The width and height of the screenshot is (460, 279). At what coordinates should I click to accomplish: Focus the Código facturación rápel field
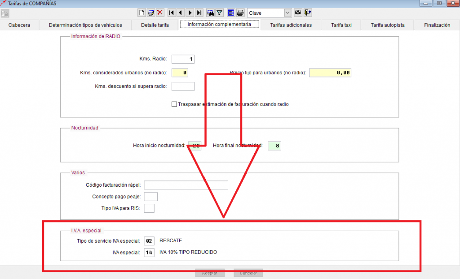tap(186, 185)
